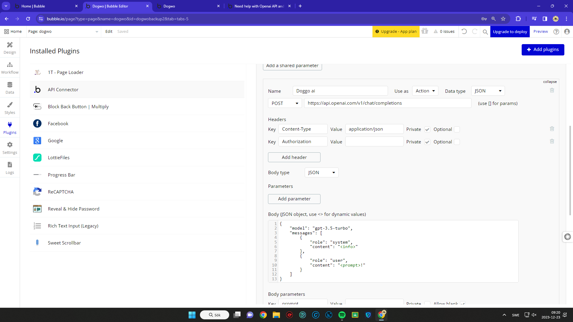Uncheck Private on the Authorization header
Screen dimensions: 573x322
(427, 142)
